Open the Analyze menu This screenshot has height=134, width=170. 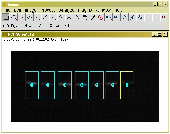click(x=67, y=10)
